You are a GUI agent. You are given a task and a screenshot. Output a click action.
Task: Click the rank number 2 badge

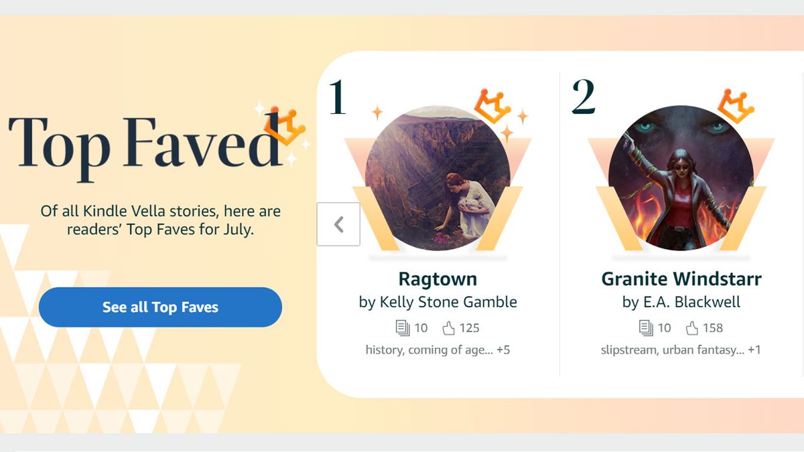click(583, 97)
